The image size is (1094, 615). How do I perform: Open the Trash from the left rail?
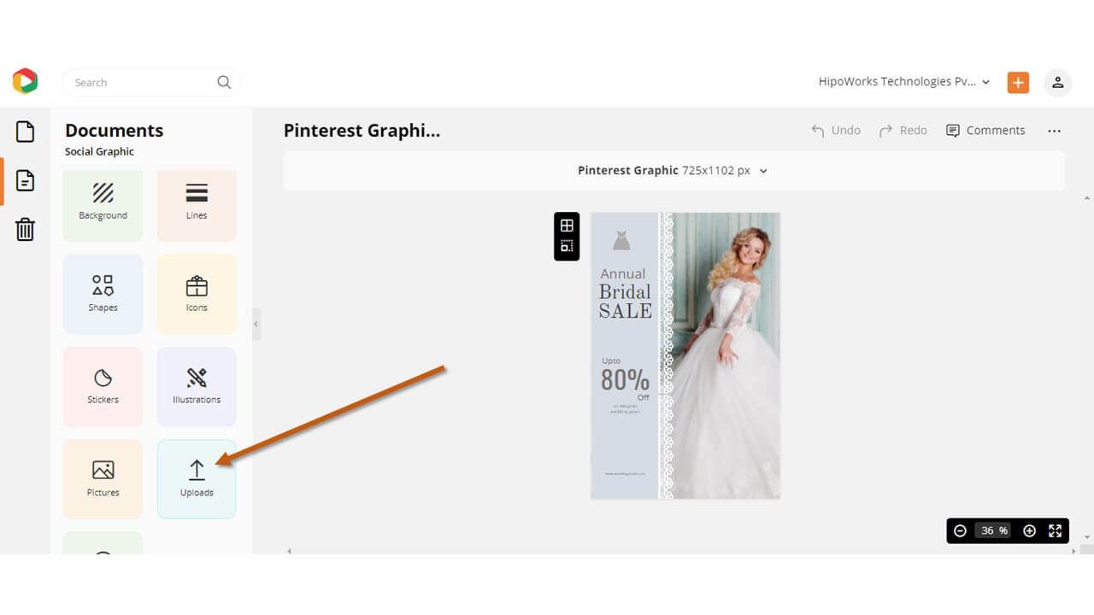(25, 229)
